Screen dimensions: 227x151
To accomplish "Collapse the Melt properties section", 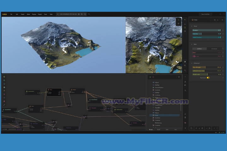I will click(192, 44).
